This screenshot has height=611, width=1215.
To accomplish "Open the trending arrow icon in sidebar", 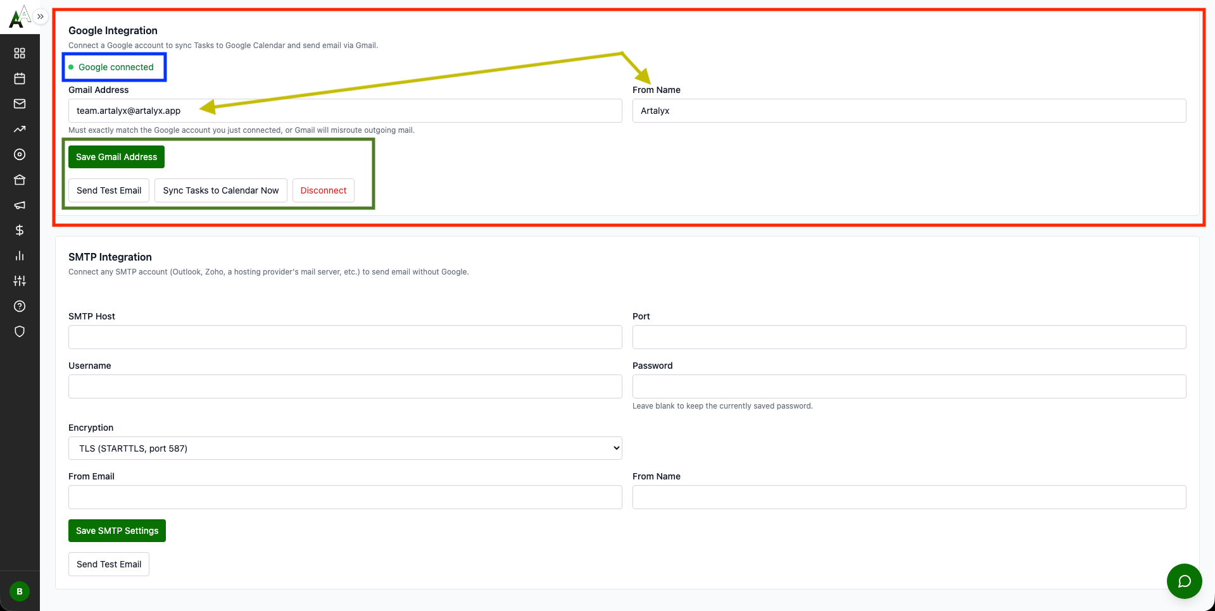I will click(x=20, y=129).
